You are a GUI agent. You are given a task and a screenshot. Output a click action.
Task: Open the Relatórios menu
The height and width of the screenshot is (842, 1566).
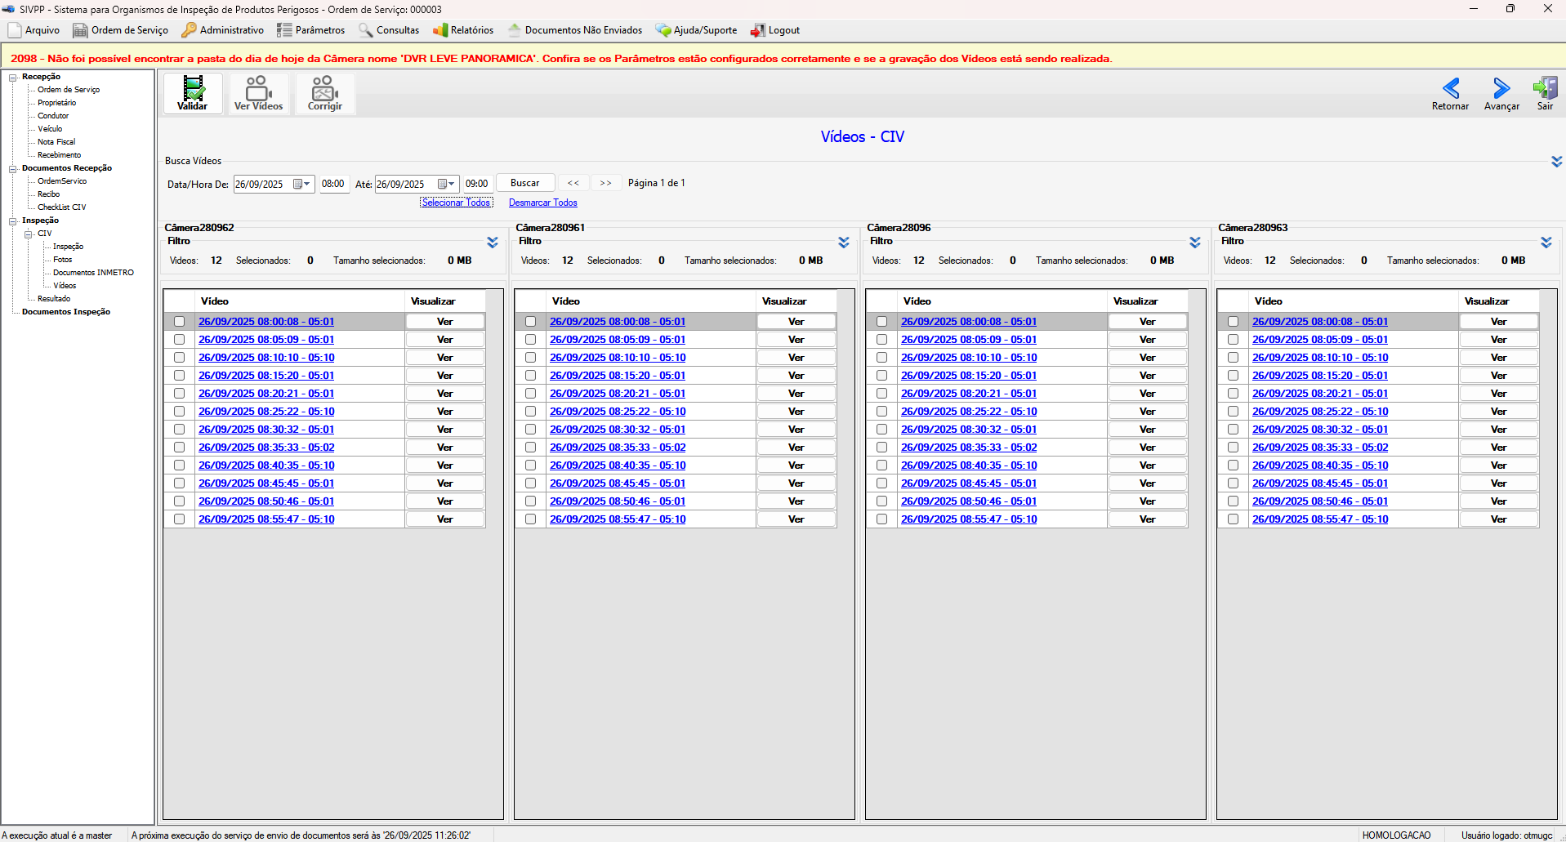[x=463, y=30]
